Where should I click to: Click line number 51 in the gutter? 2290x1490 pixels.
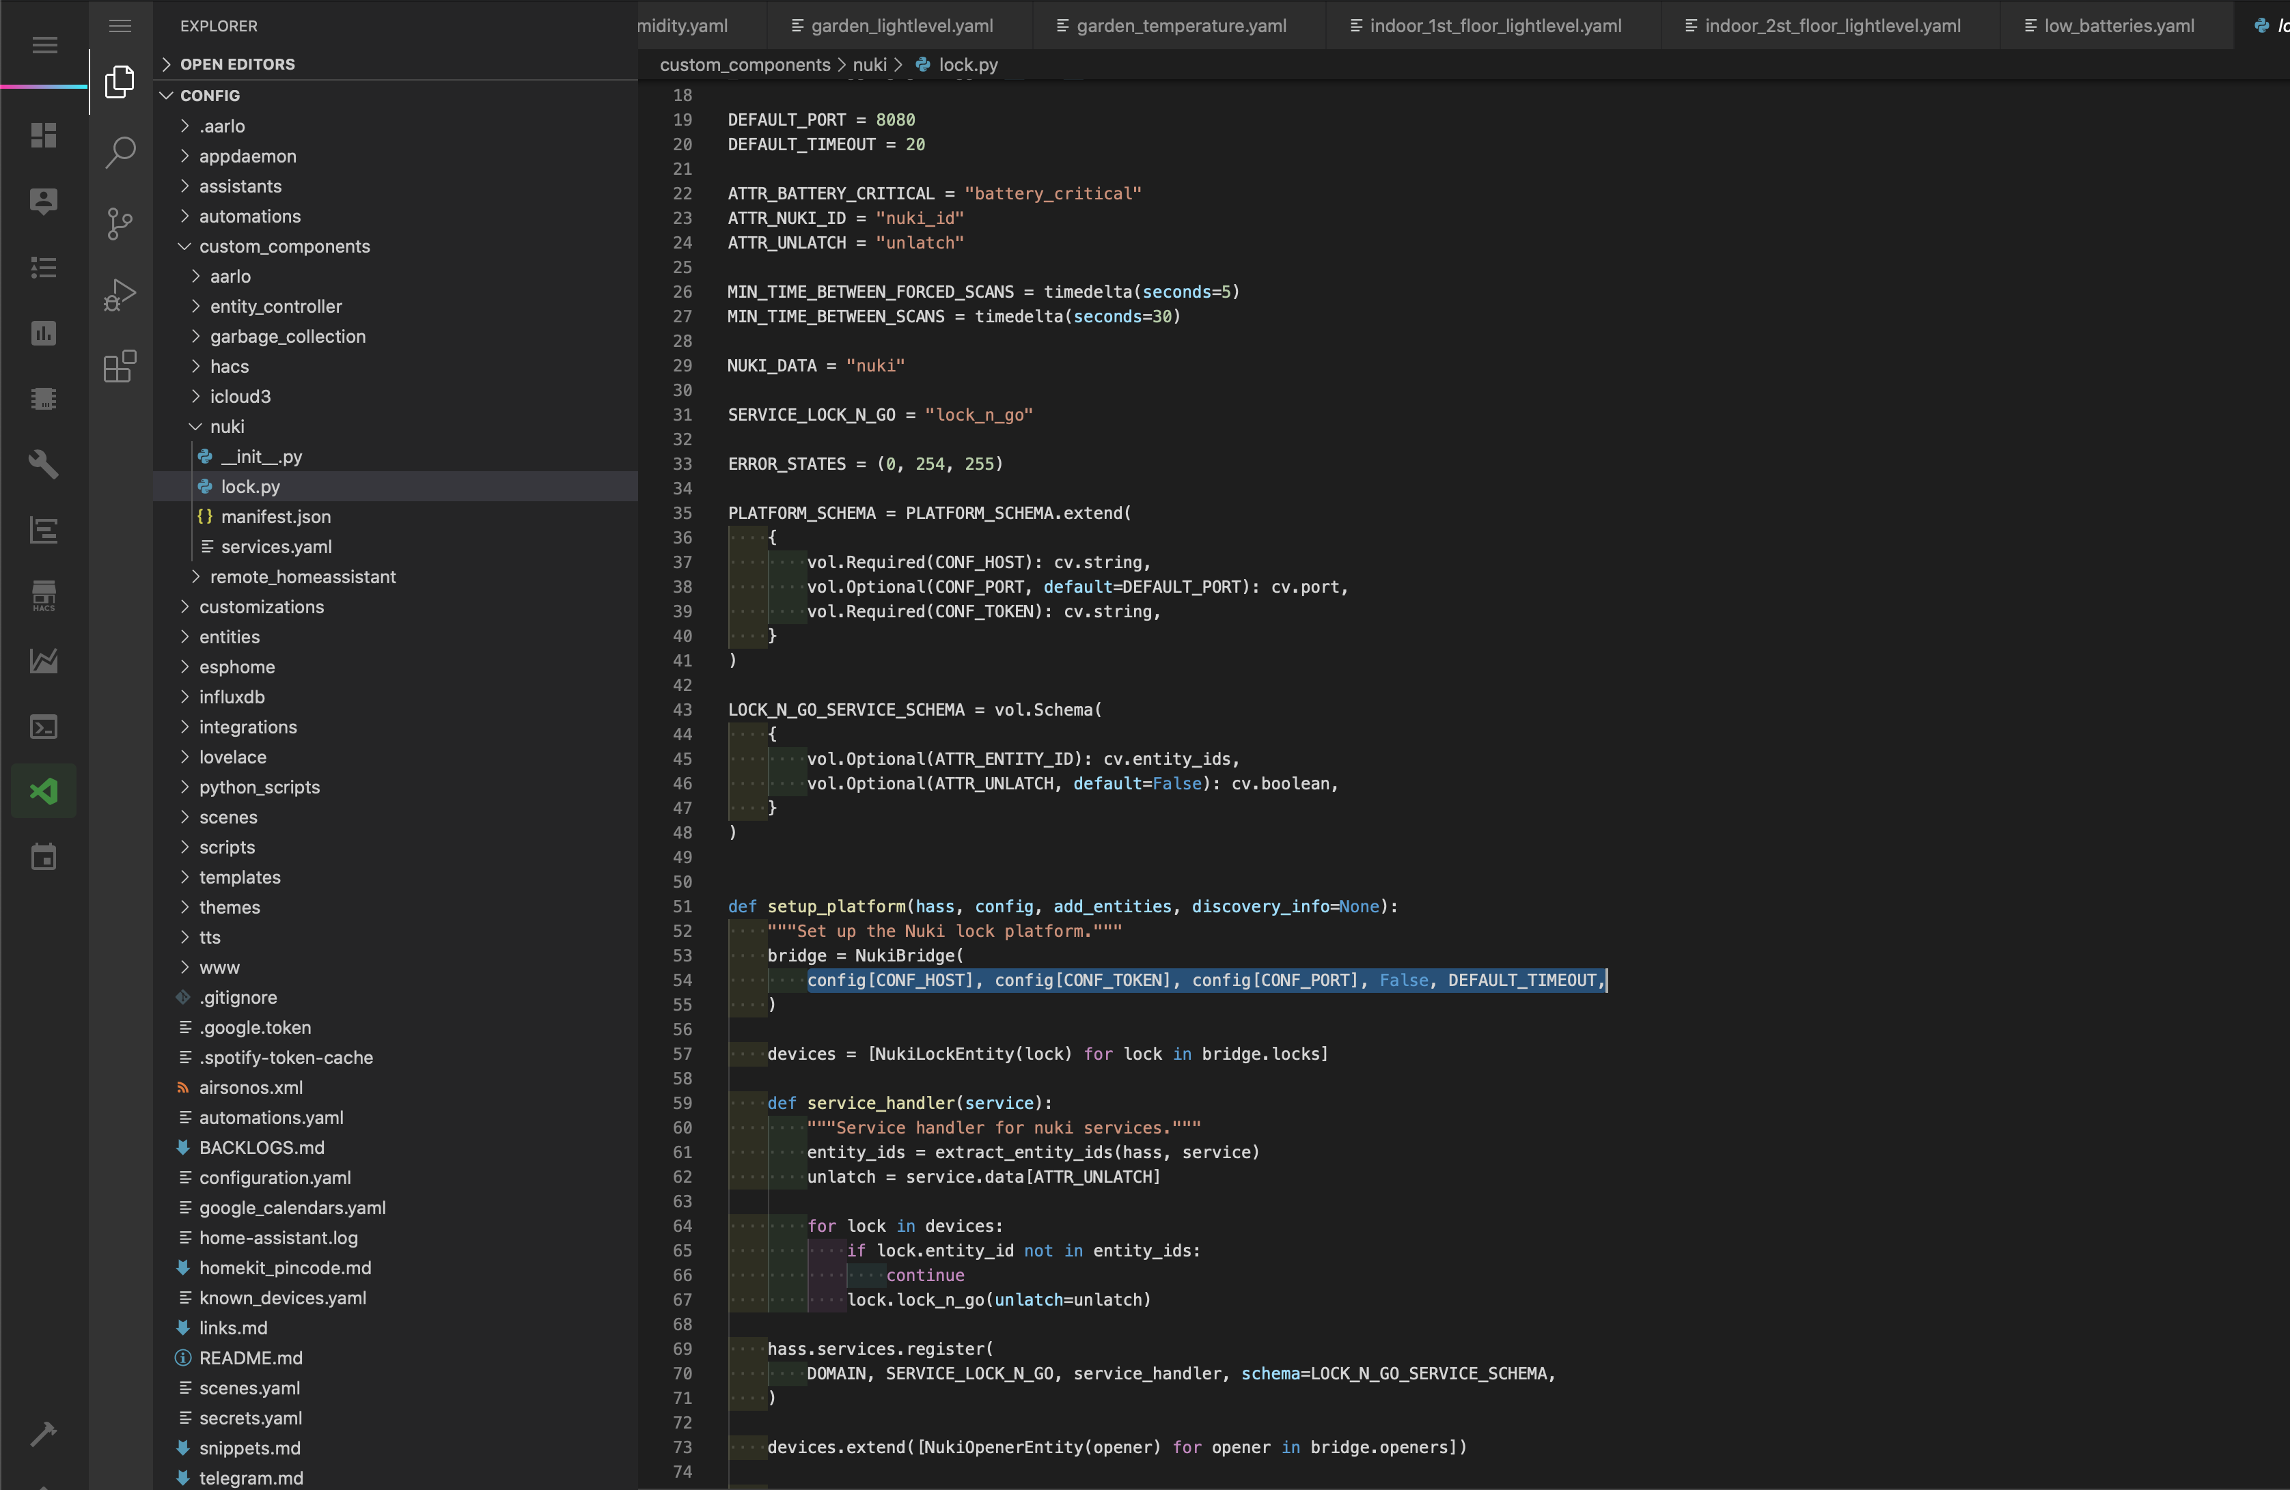tap(682, 907)
